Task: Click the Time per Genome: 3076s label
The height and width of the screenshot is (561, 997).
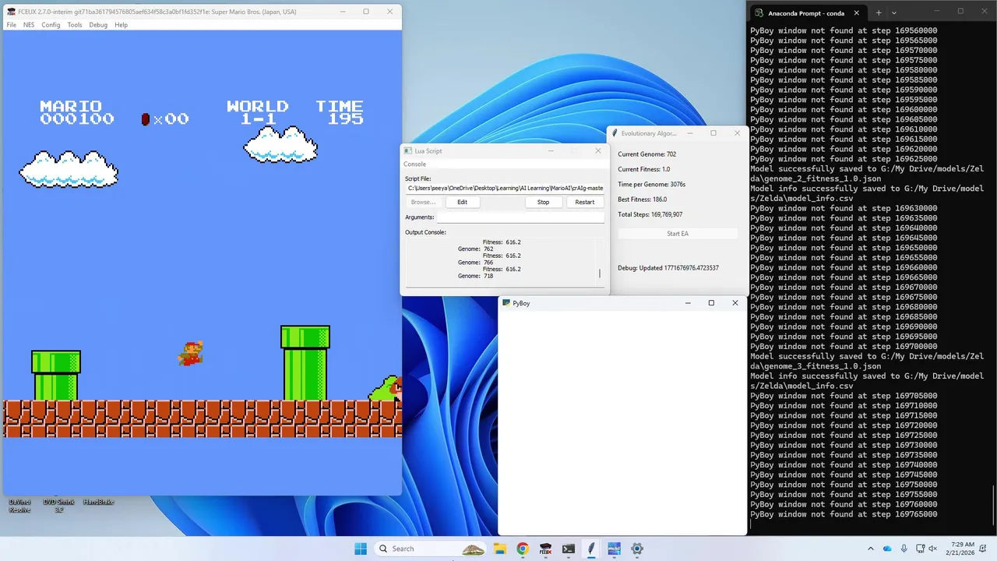Action: [x=650, y=185]
